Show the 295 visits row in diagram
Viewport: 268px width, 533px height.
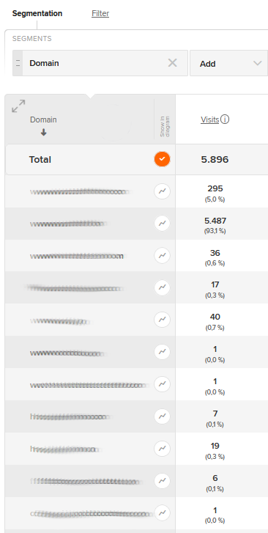(162, 191)
